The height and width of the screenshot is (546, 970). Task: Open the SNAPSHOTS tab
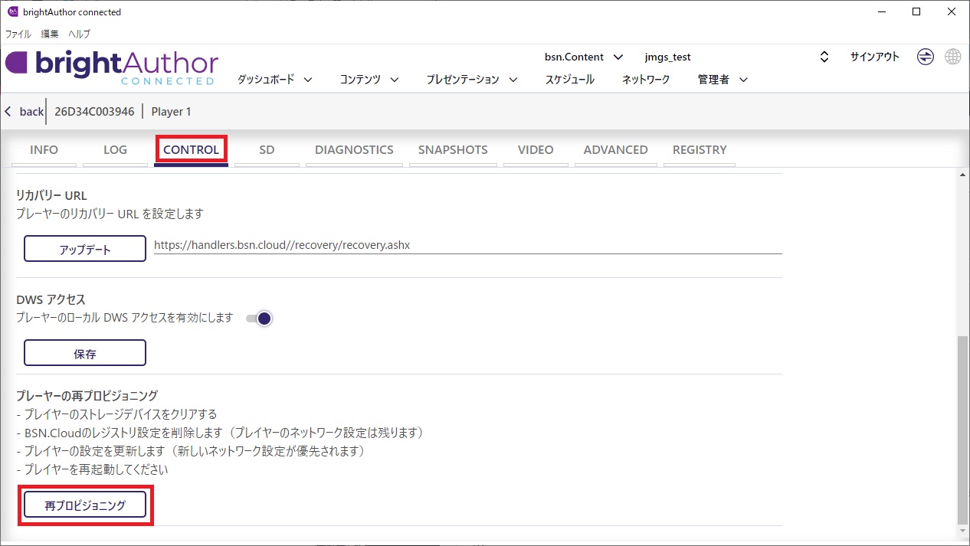(x=453, y=150)
